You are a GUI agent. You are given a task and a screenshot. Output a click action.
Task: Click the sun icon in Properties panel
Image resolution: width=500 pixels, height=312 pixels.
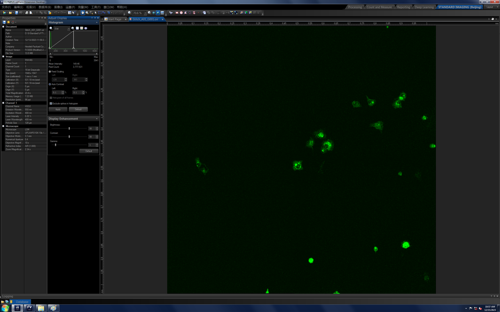[x=8, y=22]
